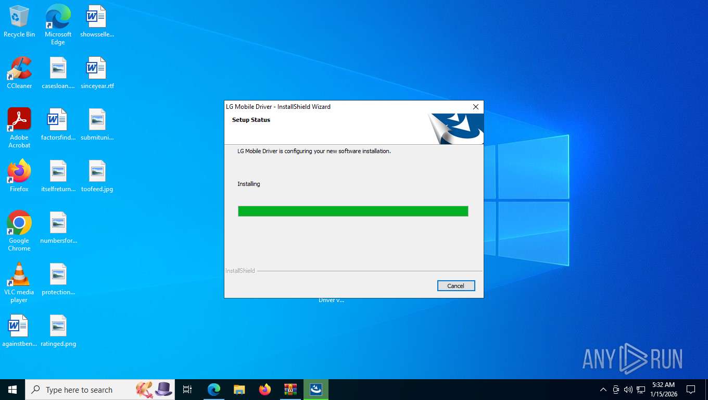The height and width of the screenshot is (400, 708).
Task: Open the Recycle Bin icon
Action: [x=19, y=22]
